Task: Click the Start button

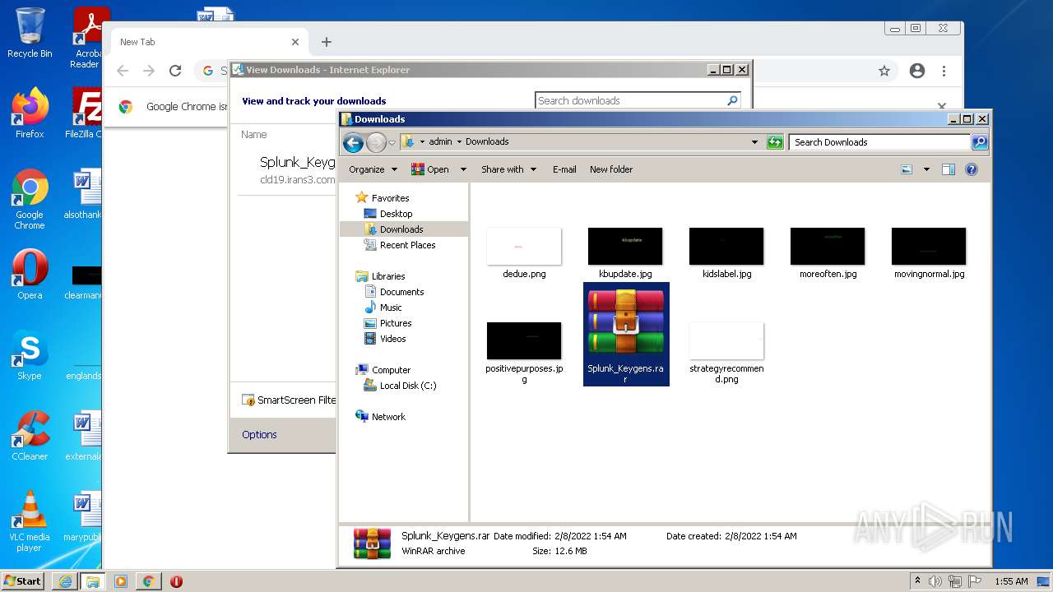Action: pos(23,581)
